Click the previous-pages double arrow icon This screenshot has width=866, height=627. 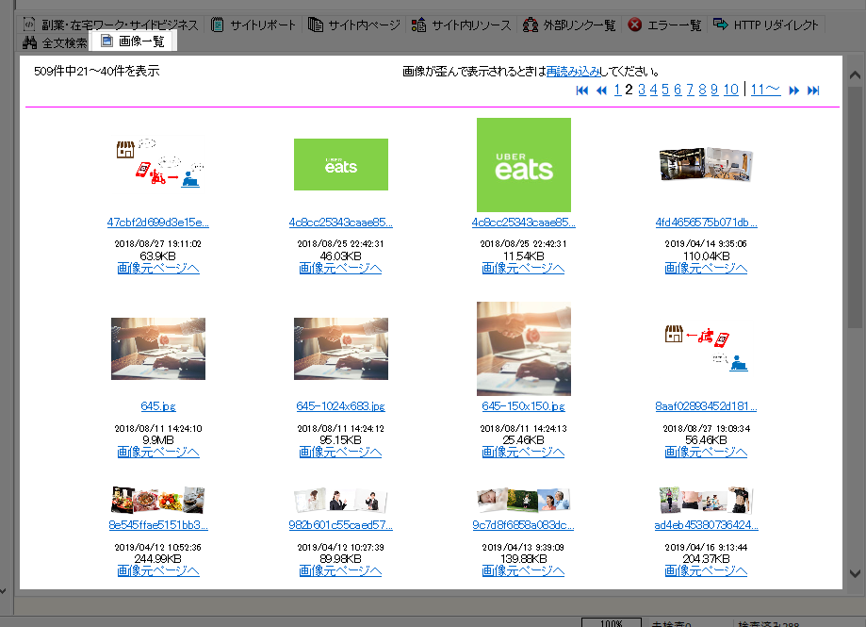click(601, 90)
